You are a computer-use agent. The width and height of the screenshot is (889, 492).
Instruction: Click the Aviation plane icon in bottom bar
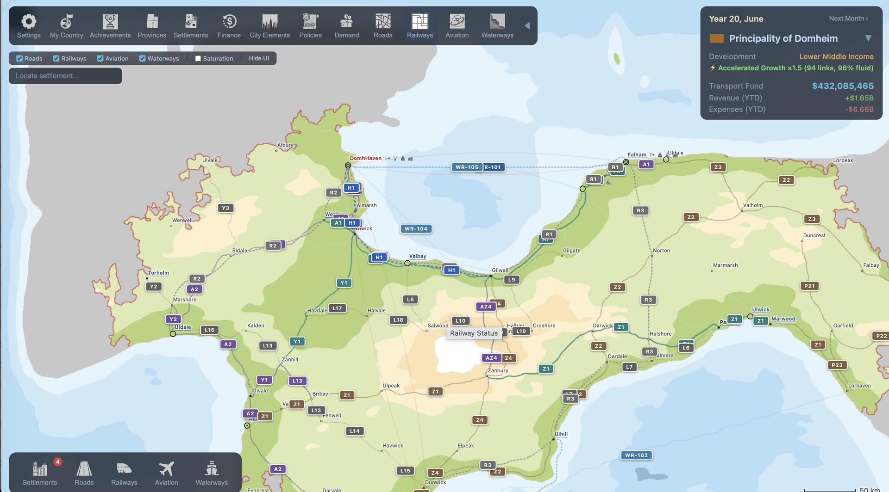166,469
